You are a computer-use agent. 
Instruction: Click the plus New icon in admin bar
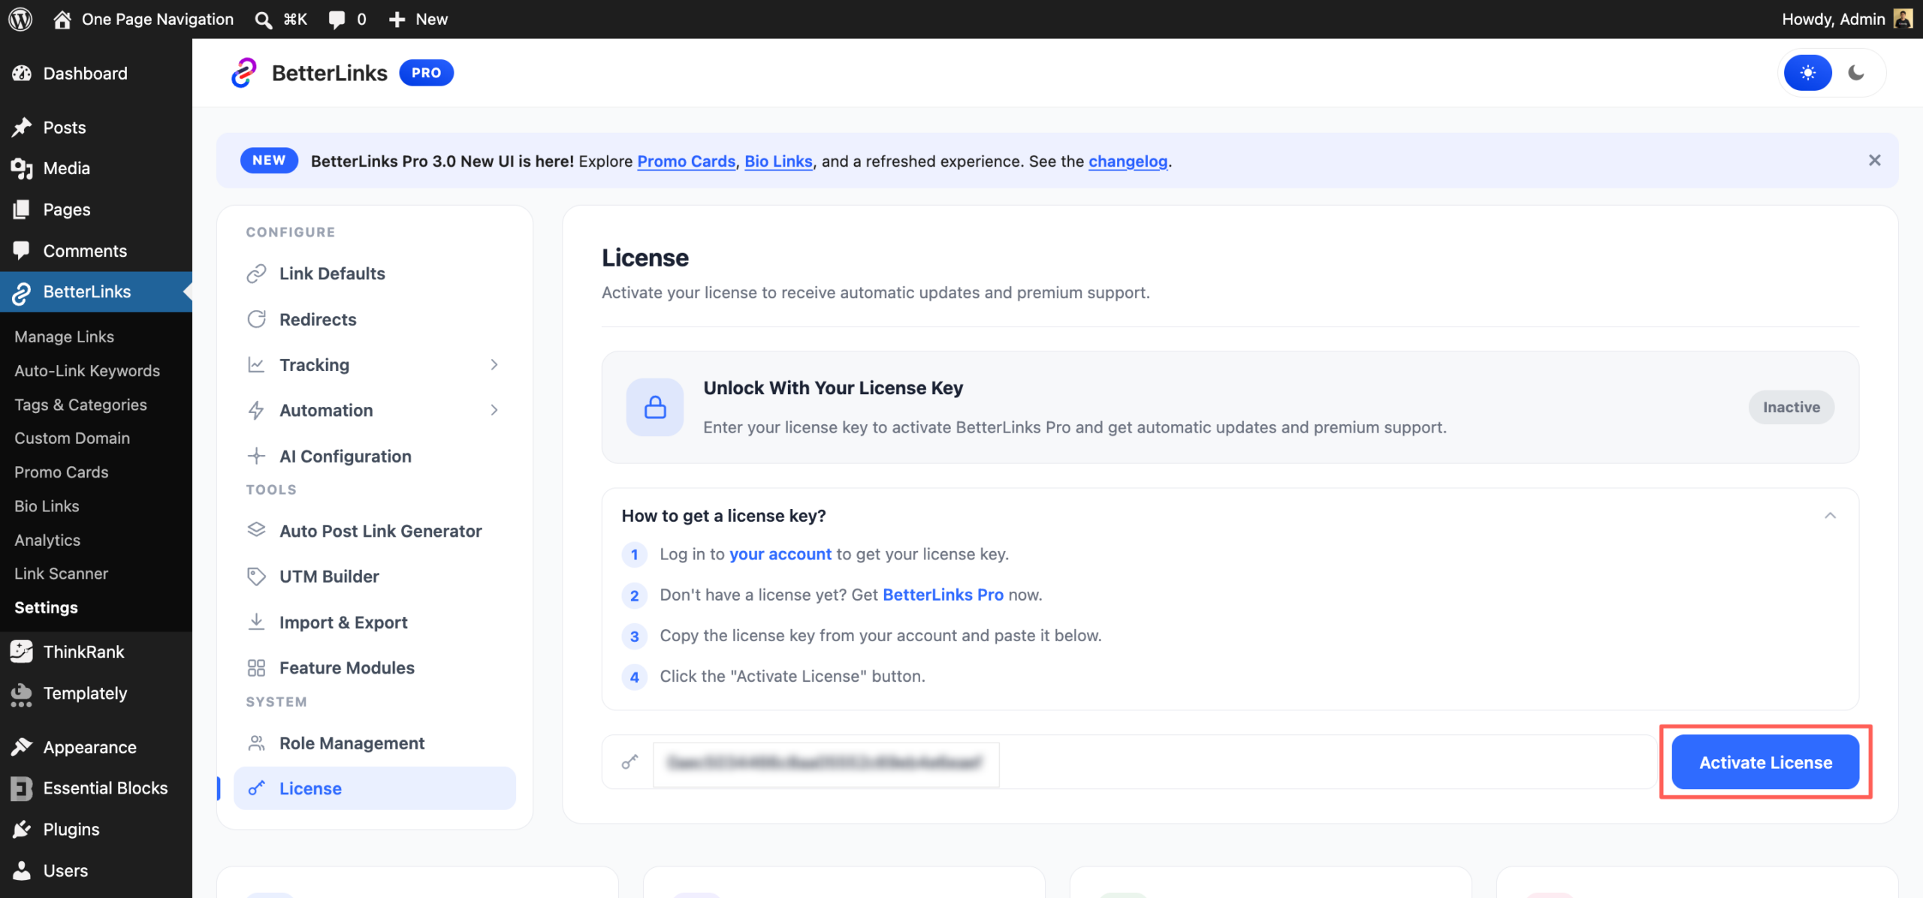point(397,20)
